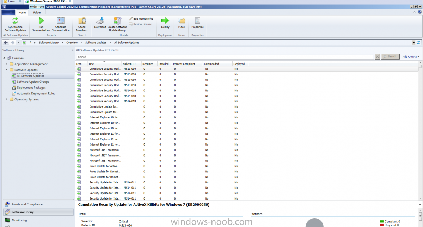The height and width of the screenshot is (227, 423).
Task: Open the blue application menu dropdown
Action: (8, 12)
